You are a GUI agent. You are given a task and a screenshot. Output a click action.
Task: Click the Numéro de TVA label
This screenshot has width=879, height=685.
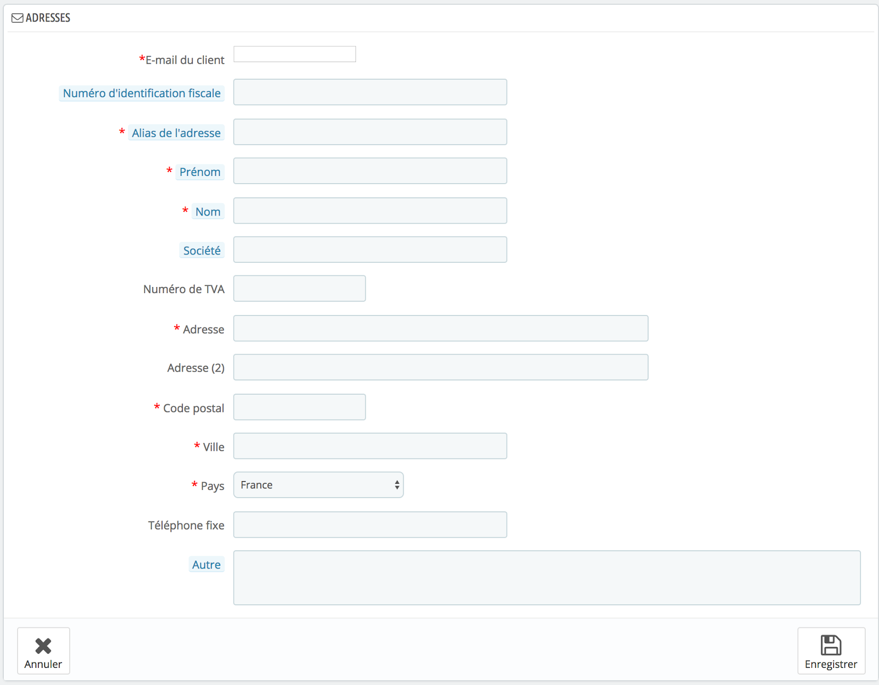point(183,289)
